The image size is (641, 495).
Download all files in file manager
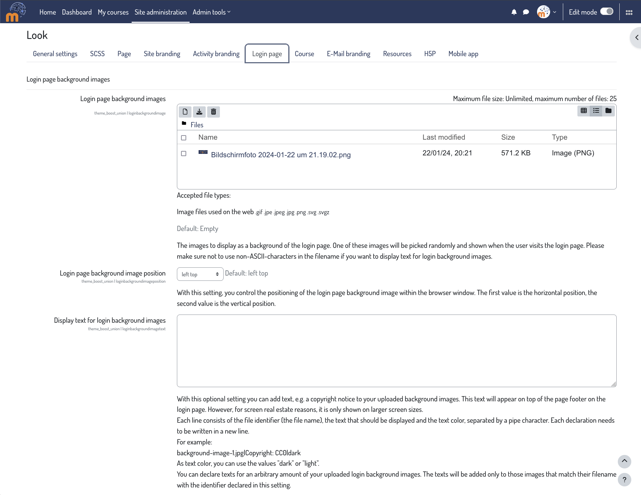click(x=199, y=112)
